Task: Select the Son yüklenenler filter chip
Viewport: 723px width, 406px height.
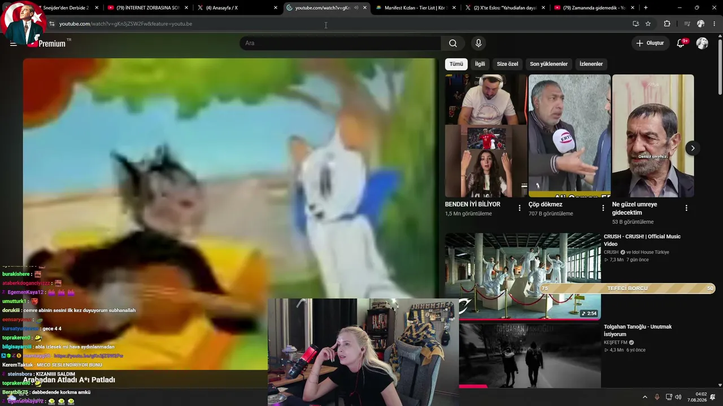Action: click(x=548, y=64)
